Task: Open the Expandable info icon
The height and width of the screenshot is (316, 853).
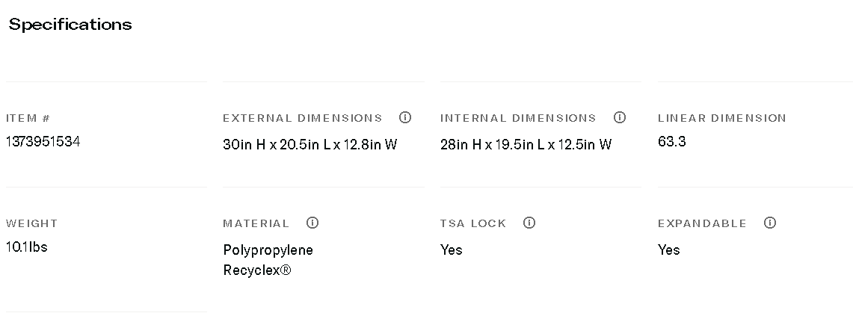Action: [770, 223]
